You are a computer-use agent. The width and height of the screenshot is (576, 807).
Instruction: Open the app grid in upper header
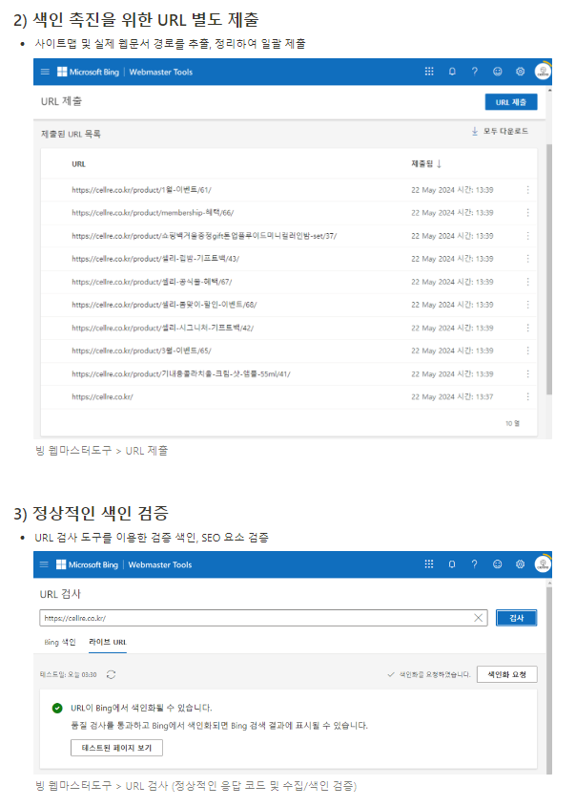coord(429,72)
